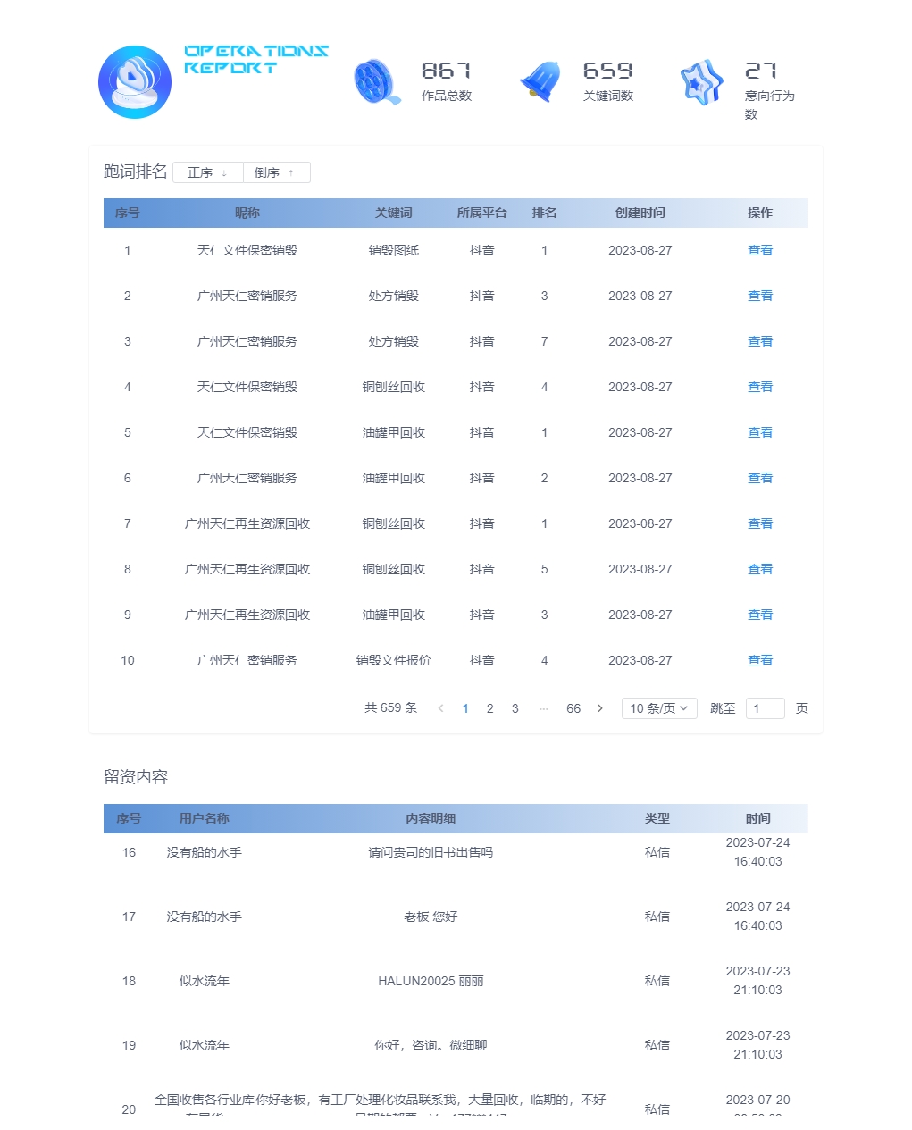Screen dimensions: 912x1130
Task: Select page 1 in pagination
Action: [x=465, y=708]
